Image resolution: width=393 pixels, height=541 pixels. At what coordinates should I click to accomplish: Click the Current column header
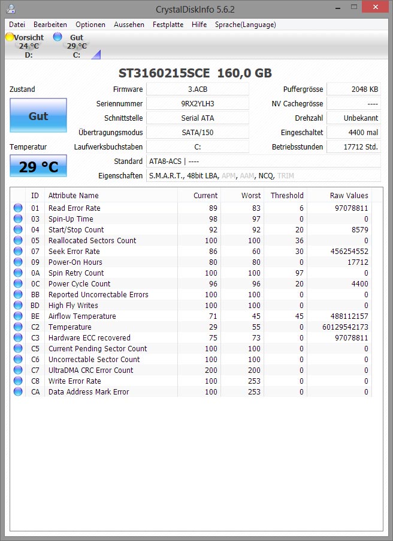point(199,195)
